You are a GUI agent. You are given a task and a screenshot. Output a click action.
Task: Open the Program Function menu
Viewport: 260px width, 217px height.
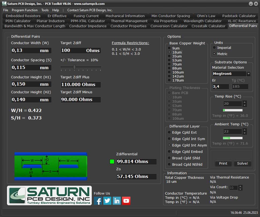pyautogui.click(x=25, y=10)
